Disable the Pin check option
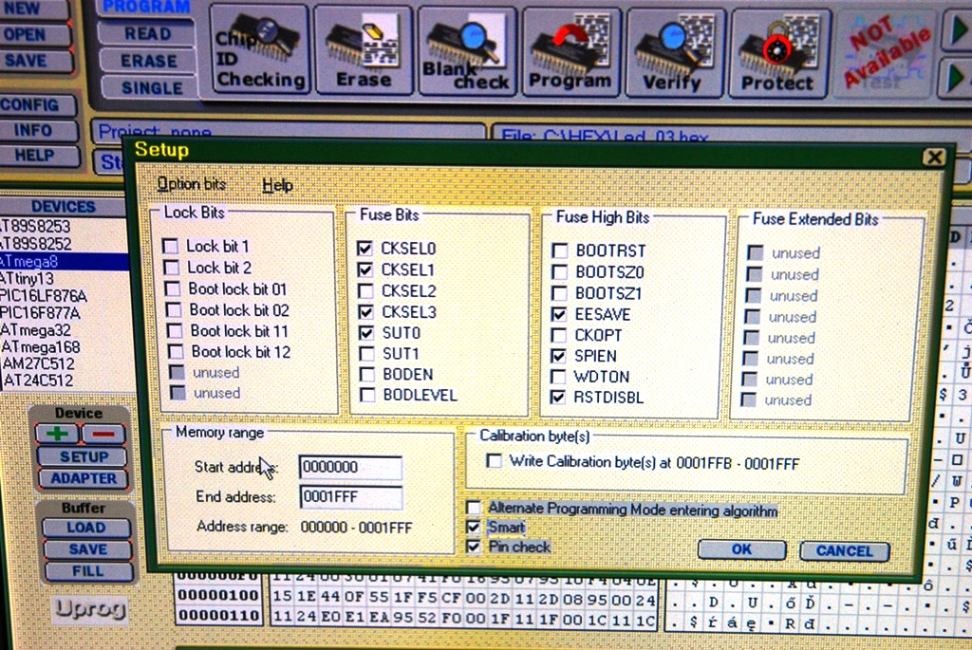The image size is (972, 650). [x=474, y=547]
